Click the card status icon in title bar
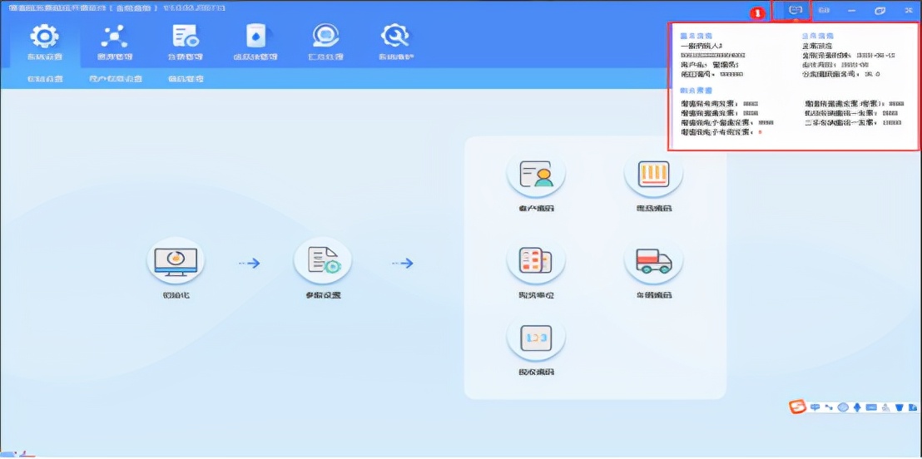The image size is (922, 459). click(x=796, y=11)
